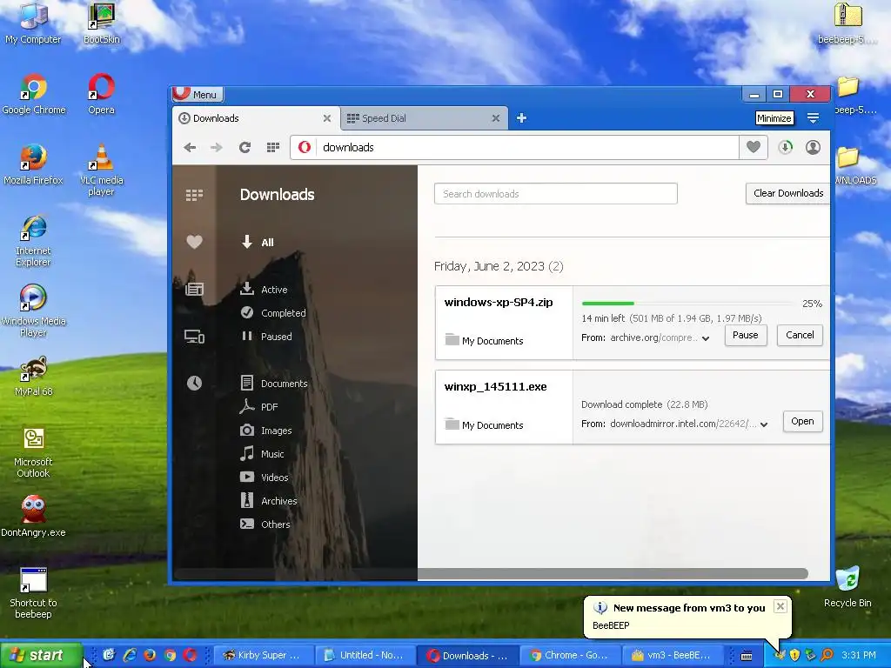
Task: Click Clear Downloads button
Action: 788,193
